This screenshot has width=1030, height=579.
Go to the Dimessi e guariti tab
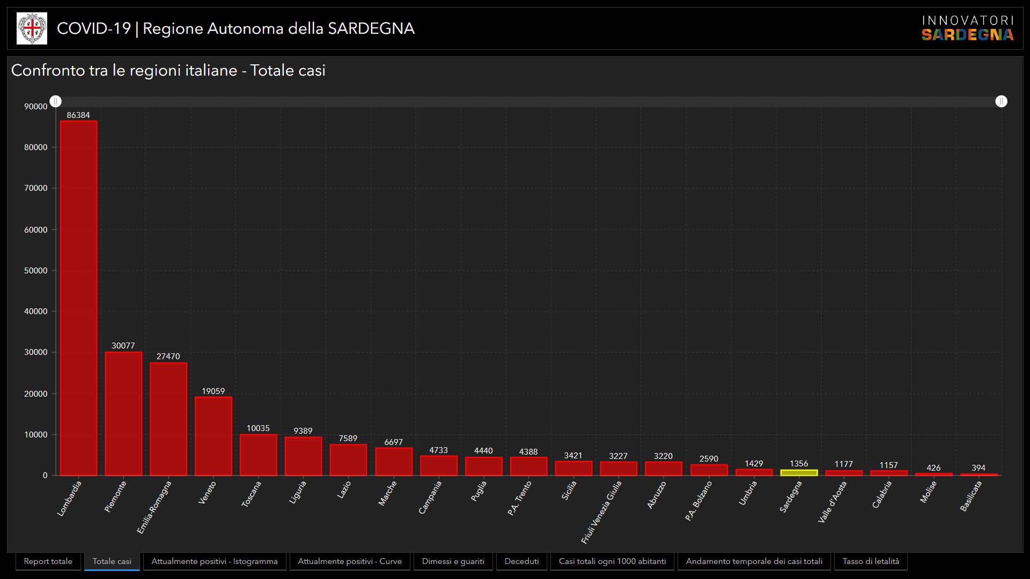pos(453,561)
